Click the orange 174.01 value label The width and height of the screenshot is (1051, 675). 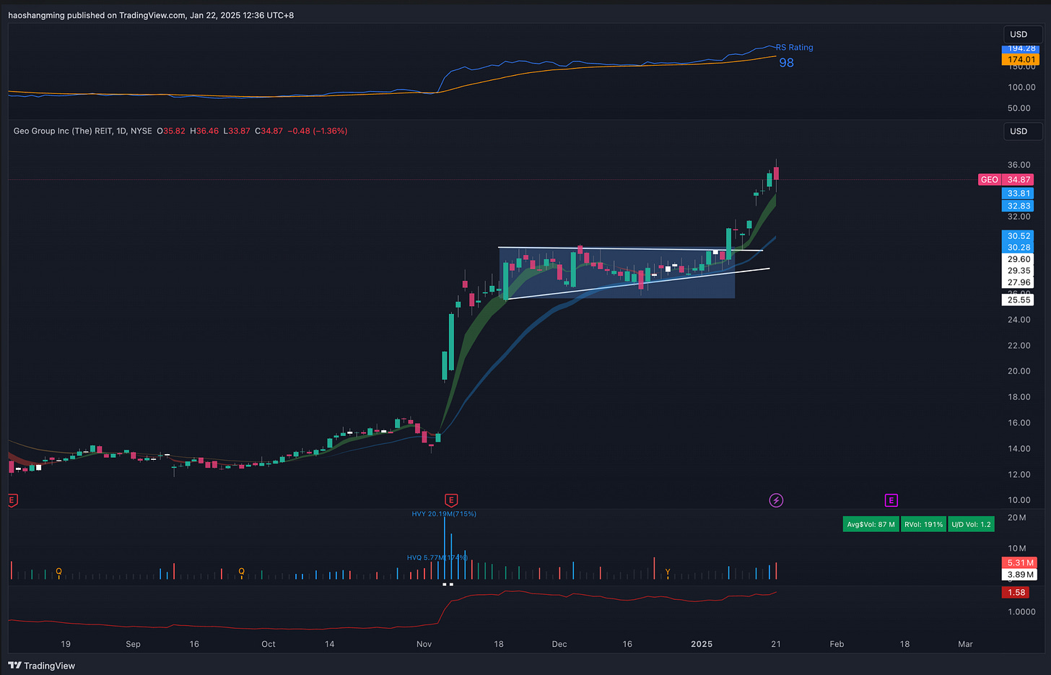tap(1021, 59)
